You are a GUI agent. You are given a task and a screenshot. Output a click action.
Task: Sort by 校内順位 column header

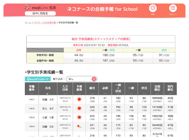coord(170,89)
